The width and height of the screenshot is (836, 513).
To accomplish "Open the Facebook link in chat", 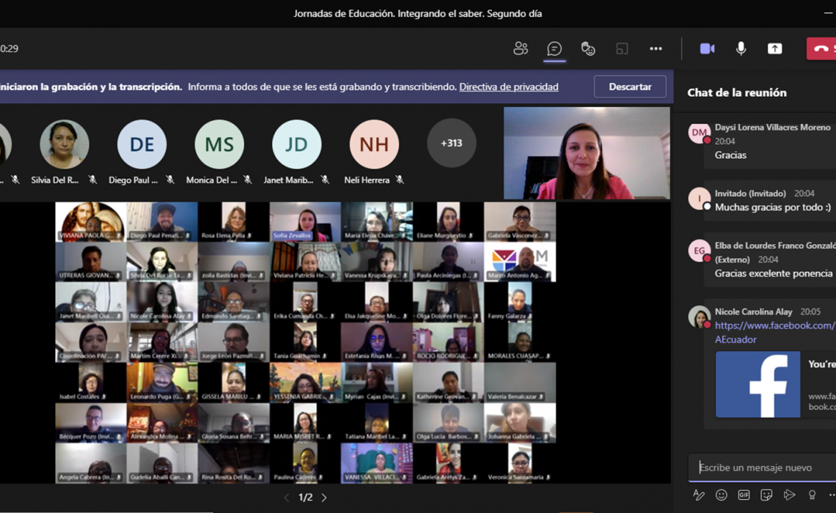I will click(774, 325).
